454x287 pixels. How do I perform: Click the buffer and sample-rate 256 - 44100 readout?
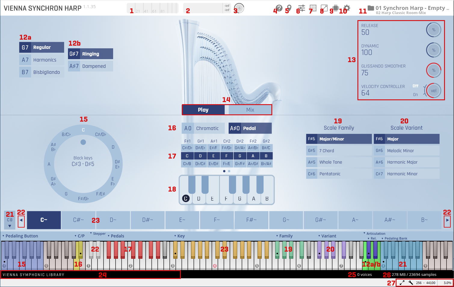pos(425,283)
